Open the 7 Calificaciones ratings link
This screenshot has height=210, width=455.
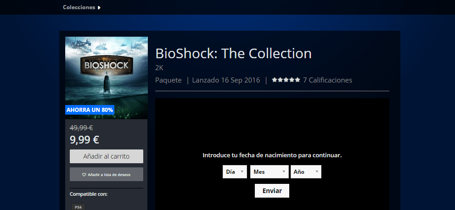tap(328, 80)
